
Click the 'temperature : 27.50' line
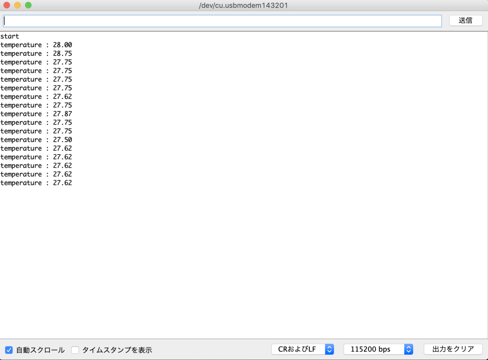tap(36, 140)
